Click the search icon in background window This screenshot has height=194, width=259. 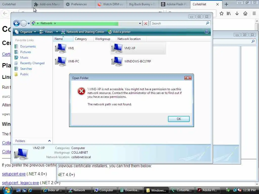point(253,41)
